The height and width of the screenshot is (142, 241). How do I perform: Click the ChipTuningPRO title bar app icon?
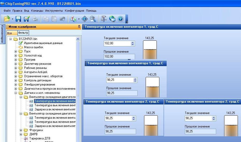pos(2,4)
